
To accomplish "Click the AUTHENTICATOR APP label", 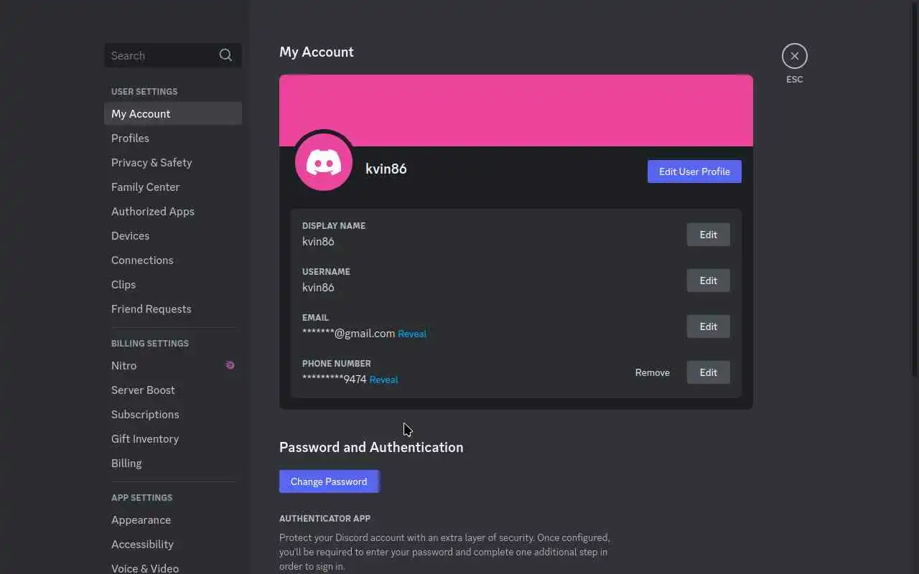I will [325, 518].
